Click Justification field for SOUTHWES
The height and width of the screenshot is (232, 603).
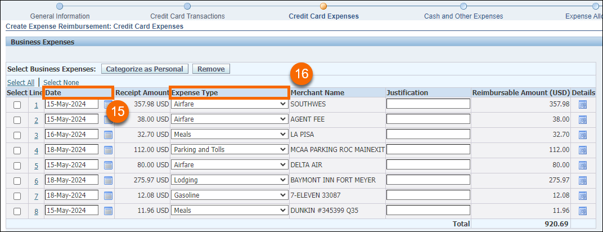point(429,104)
